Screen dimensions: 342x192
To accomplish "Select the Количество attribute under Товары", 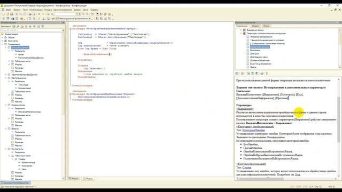I will [x=27, y=166].
